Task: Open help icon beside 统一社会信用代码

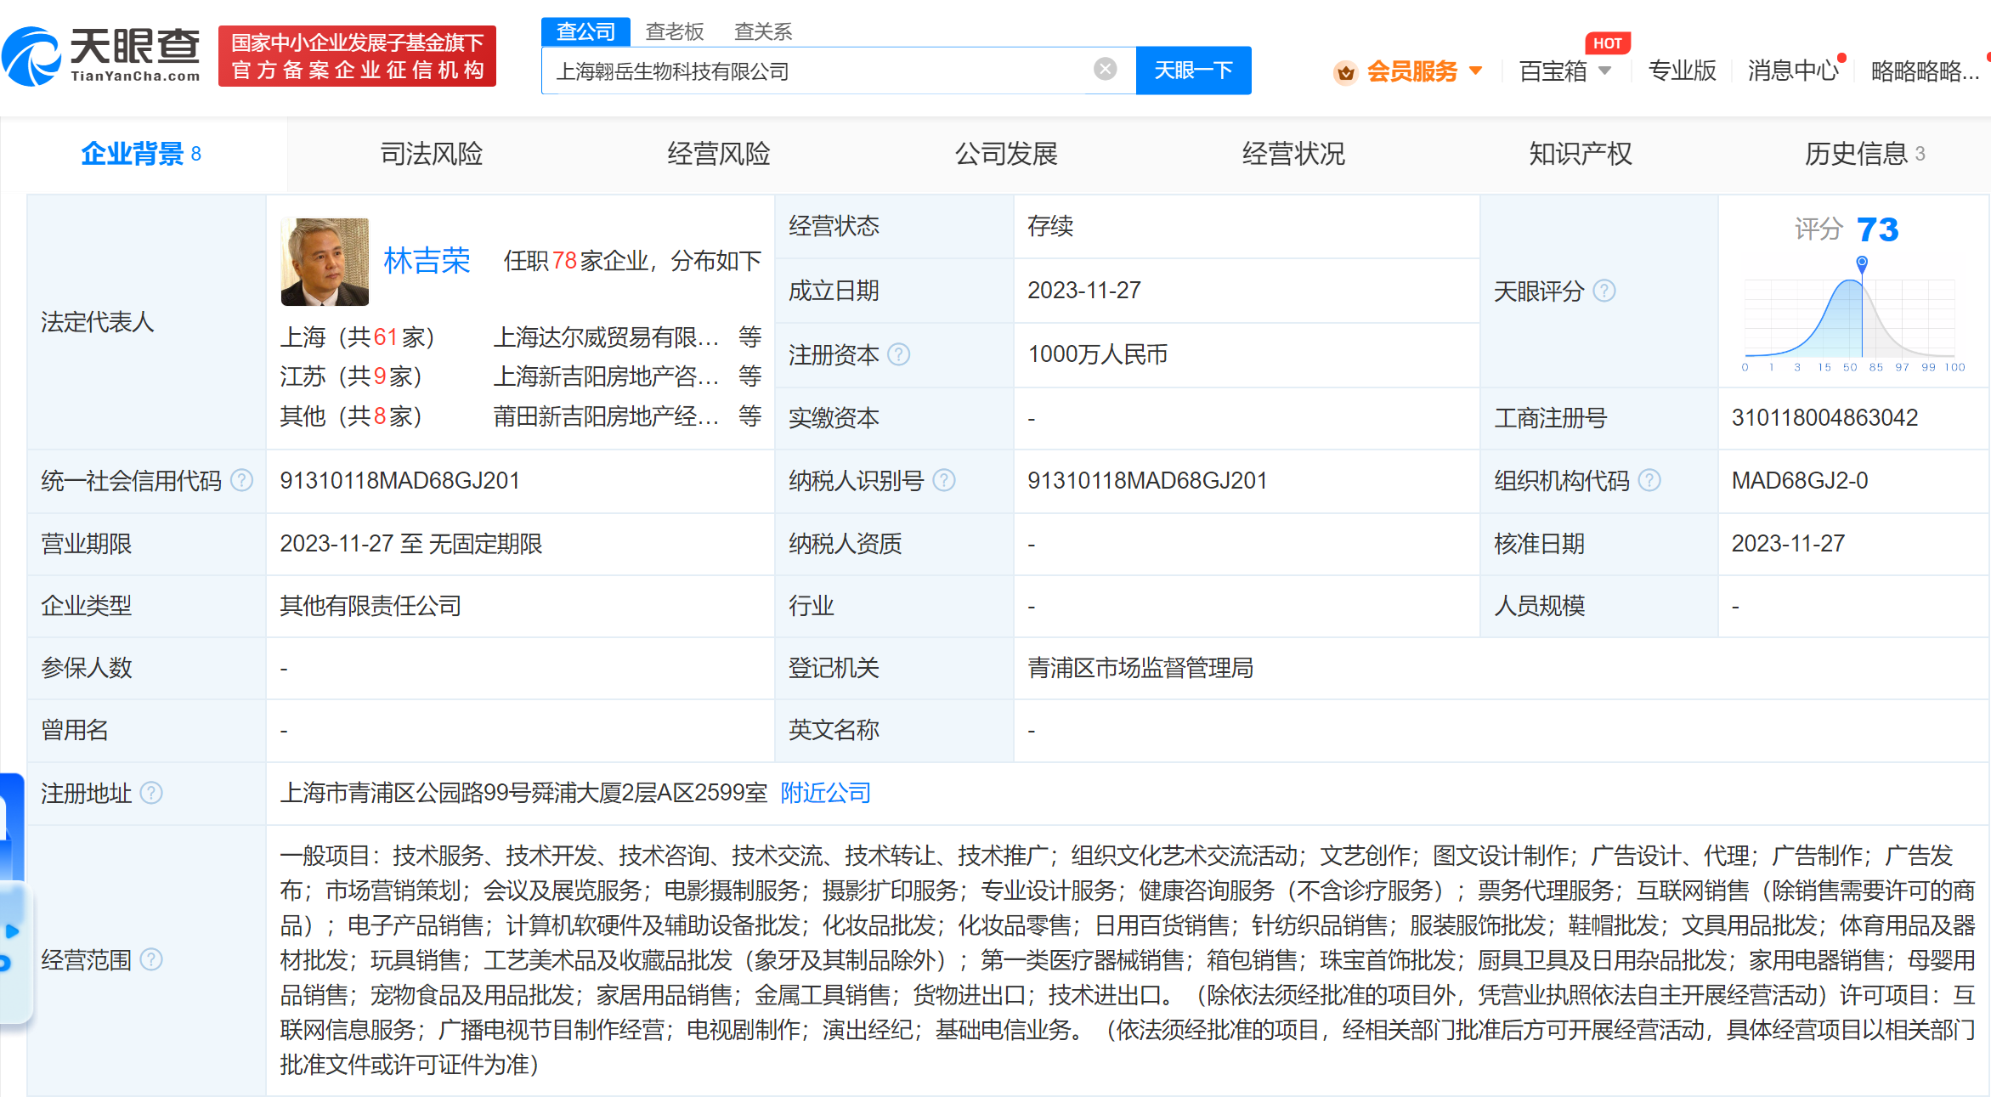Action: point(242,481)
